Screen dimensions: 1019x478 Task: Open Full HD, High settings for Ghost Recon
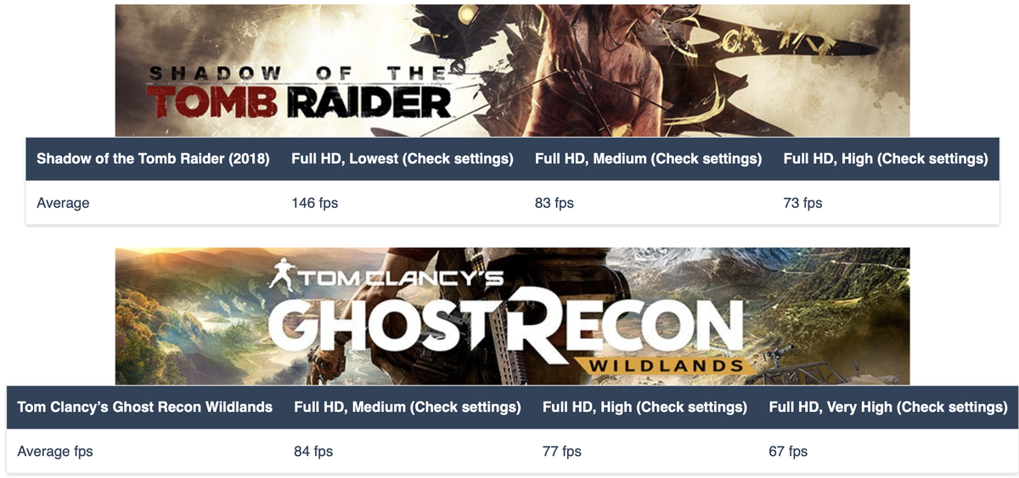[645, 408]
